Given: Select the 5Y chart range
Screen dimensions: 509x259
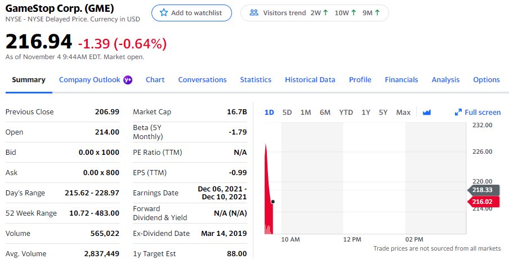Looking at the screenshot, I should [383, 112].
